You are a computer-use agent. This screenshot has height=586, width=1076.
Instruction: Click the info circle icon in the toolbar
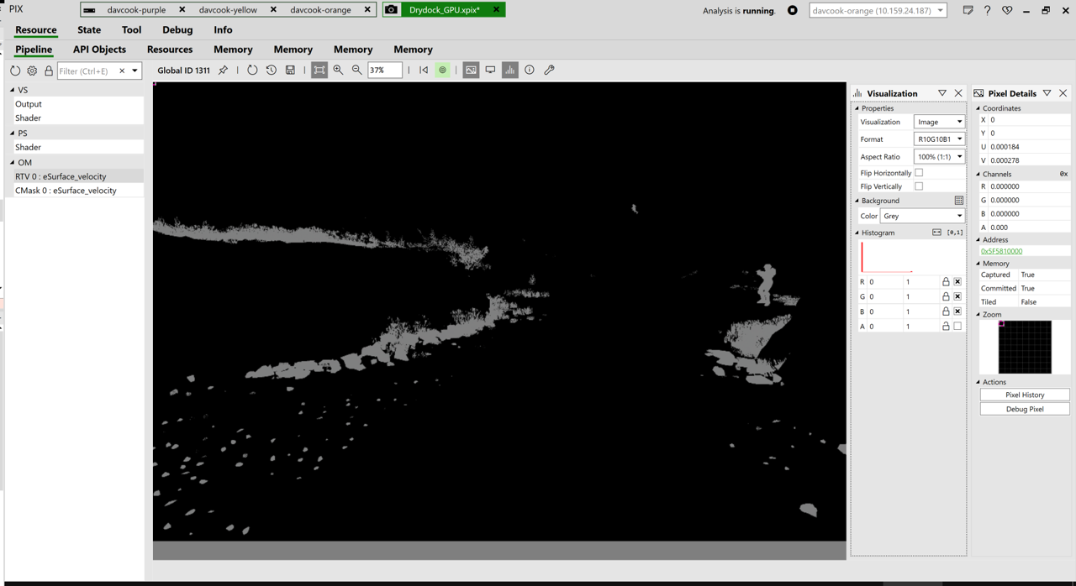530,71
